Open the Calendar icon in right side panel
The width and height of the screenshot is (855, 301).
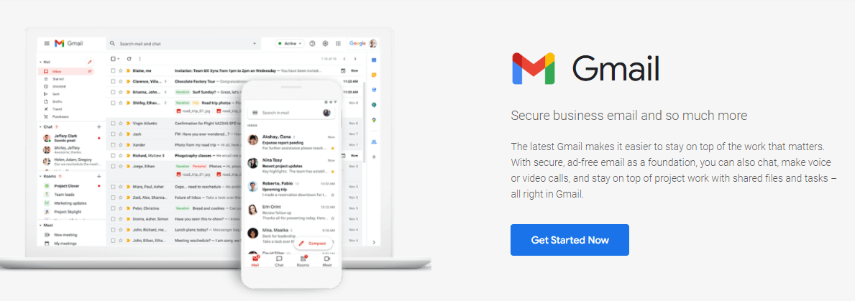coord(374,60)
